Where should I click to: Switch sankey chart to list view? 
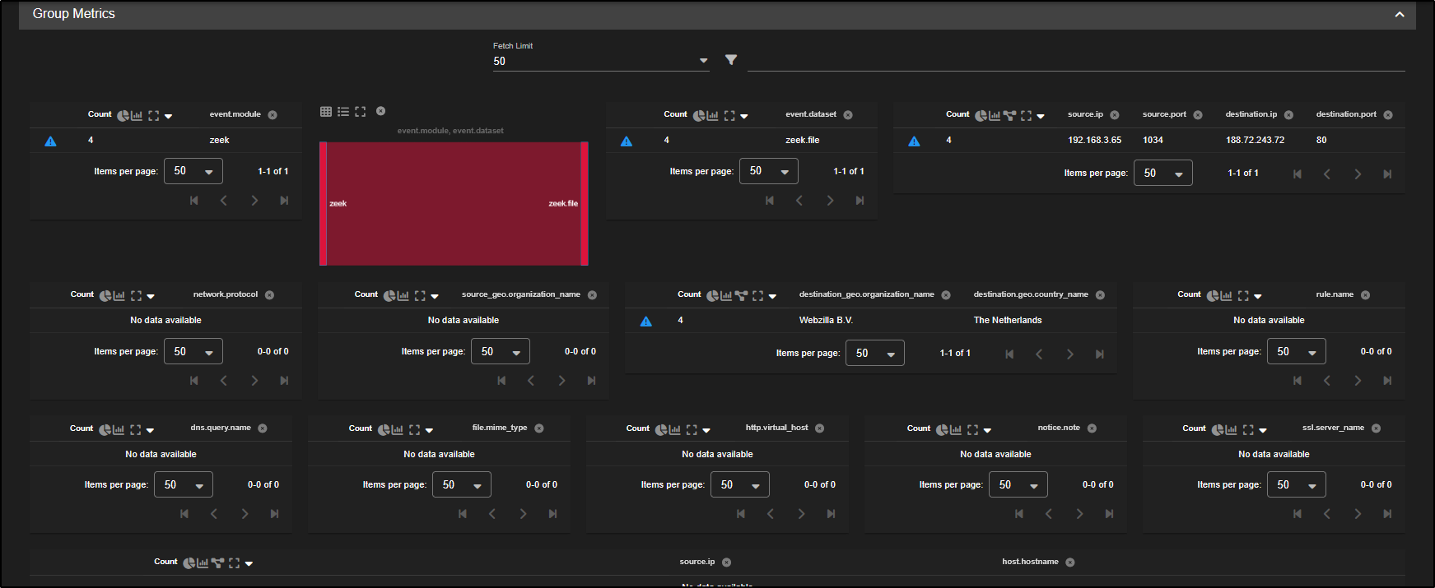tap(343, 111)
